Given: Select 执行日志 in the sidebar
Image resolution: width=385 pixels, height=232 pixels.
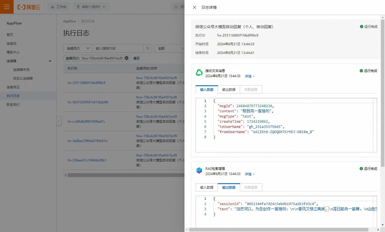Looking at the screenshot, I should click(x=13, y=96).
